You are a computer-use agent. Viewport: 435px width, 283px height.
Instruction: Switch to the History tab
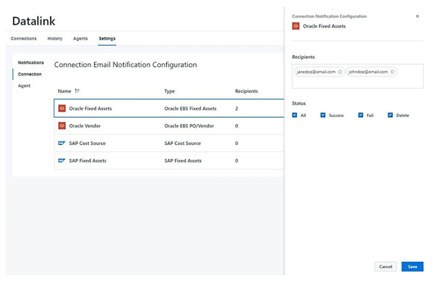pos(55,39)
